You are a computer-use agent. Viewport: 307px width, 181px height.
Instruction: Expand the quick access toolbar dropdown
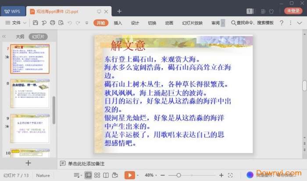click(86, 23)
